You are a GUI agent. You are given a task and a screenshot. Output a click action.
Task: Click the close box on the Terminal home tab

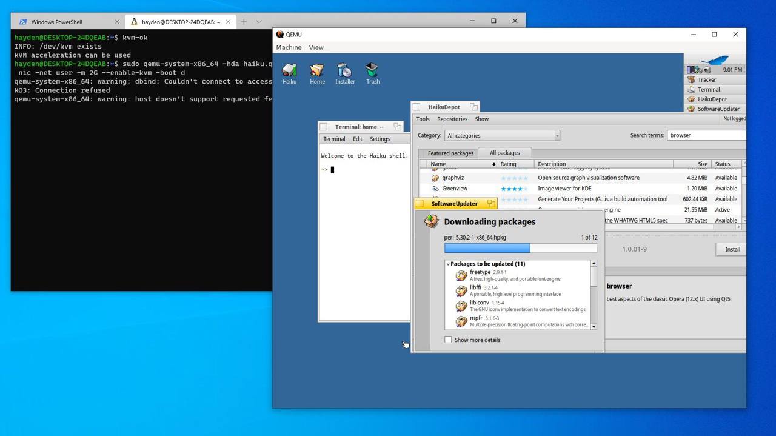(323, 127)
